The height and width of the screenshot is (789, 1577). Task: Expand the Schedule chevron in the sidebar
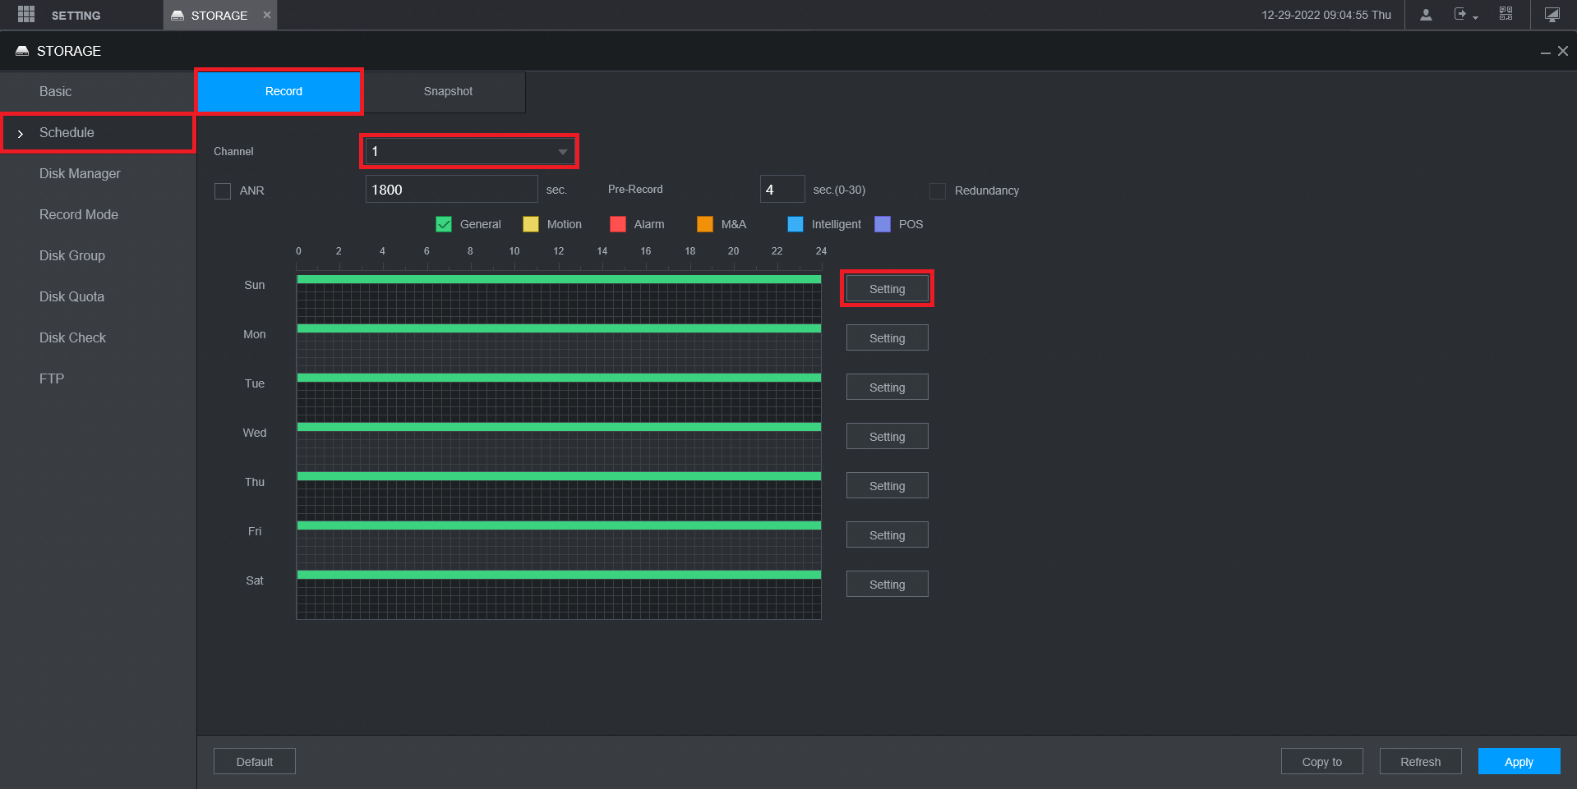21,133
